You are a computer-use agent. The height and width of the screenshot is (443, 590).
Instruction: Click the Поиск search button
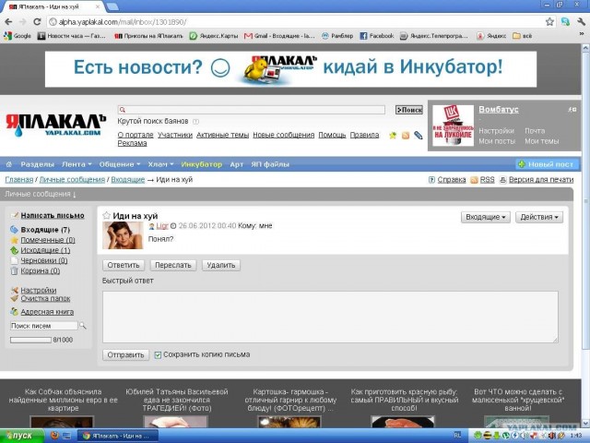click(x=409, y=110)
